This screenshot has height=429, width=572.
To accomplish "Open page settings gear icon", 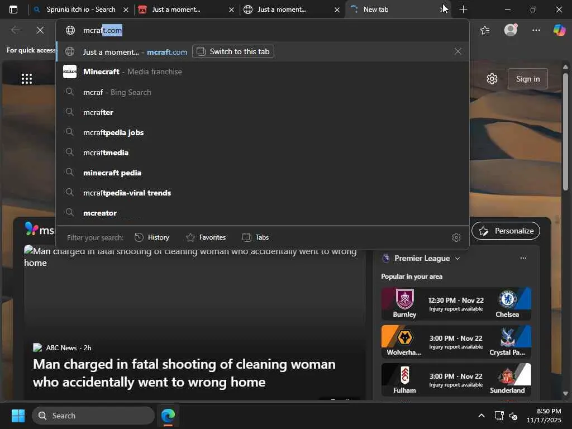I will coord(492,79).
